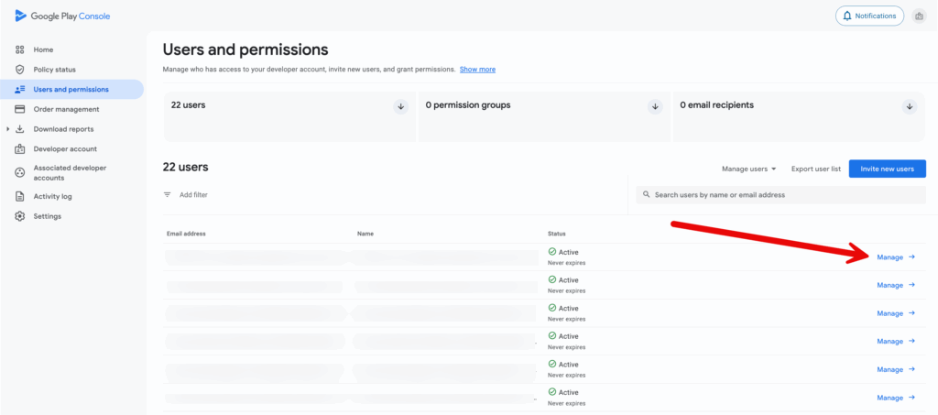The width and height of the screenshot is (938, 415).
Task: Select Users and permissions in sidebar
Action: click(71, 89)
